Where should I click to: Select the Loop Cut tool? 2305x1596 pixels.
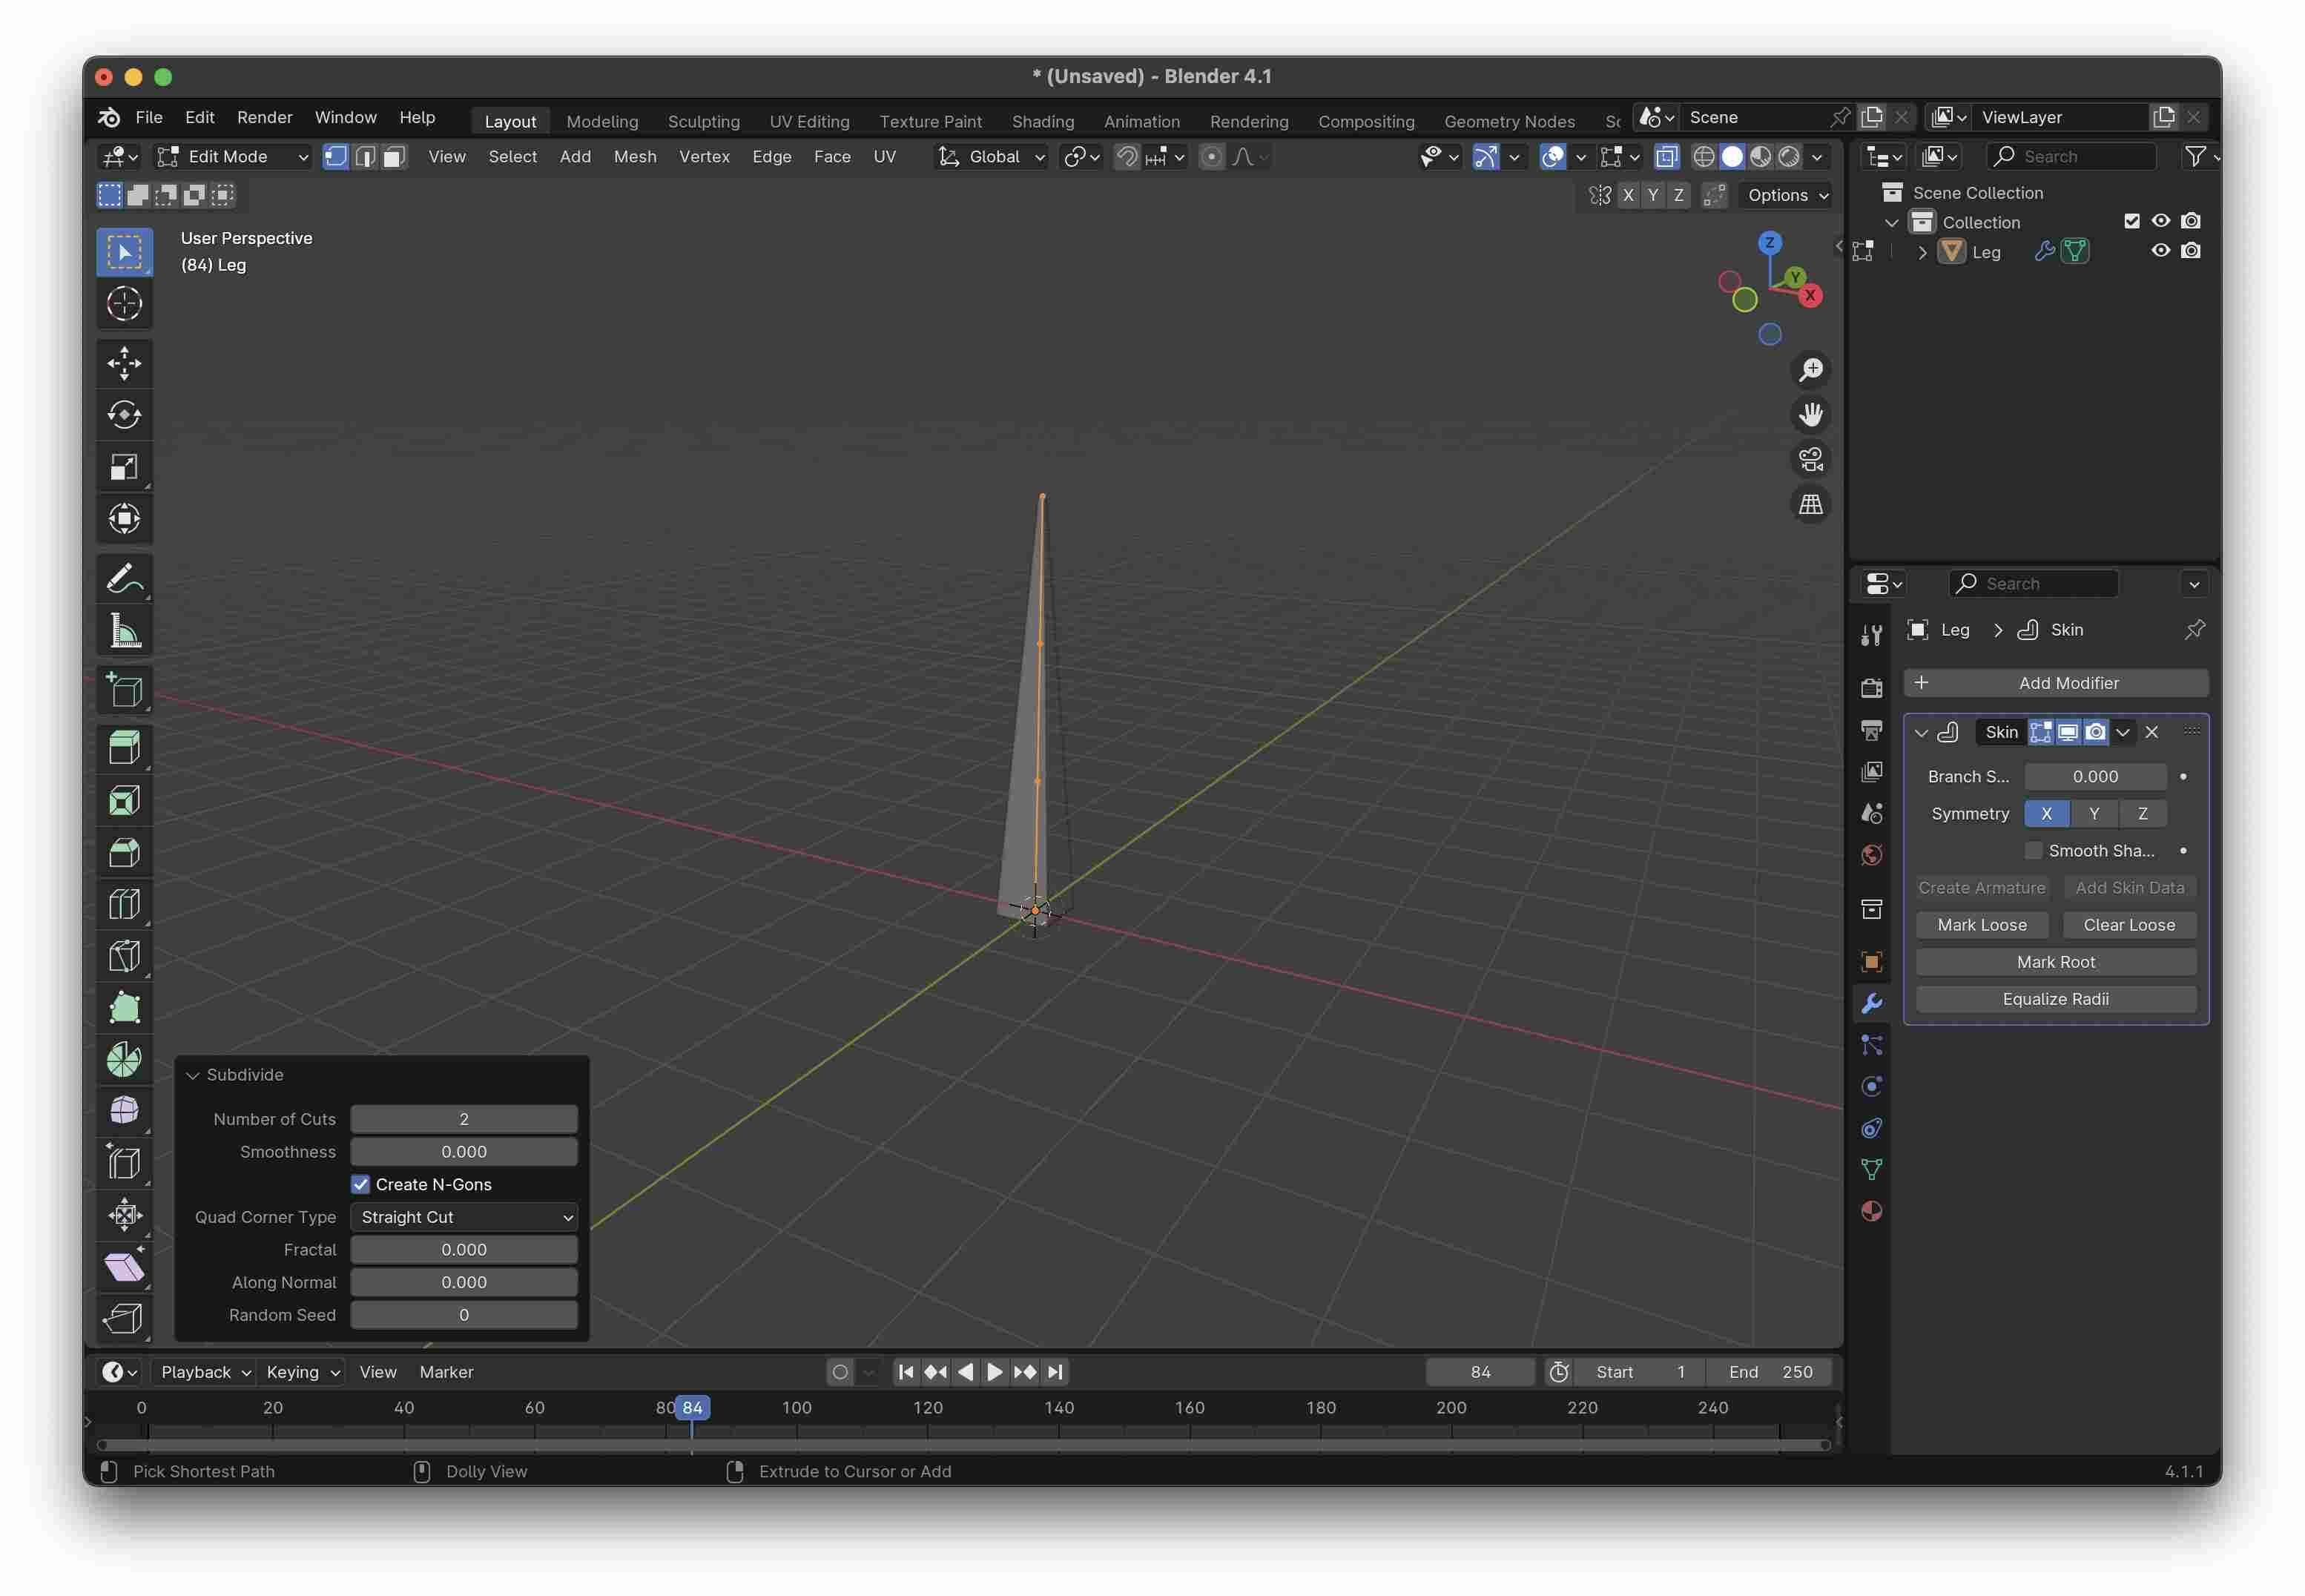click(124, 905)
